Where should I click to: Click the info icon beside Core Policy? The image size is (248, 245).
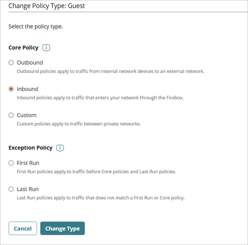46,48
